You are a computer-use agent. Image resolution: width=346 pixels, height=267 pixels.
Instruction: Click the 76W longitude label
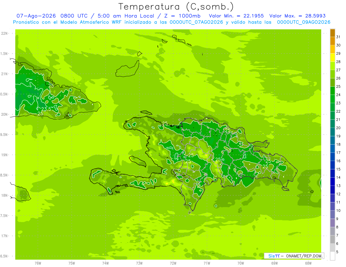[38, 263]
